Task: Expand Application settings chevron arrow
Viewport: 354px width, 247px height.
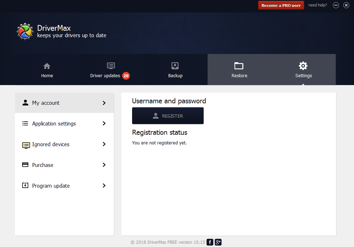Action: coord(104,123)
